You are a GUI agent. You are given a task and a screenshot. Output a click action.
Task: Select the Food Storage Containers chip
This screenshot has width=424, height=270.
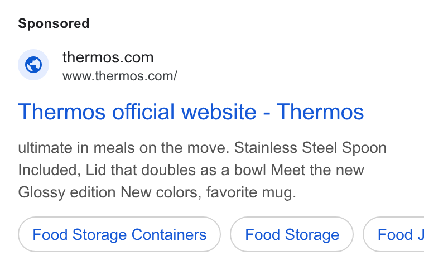point(119,234)
